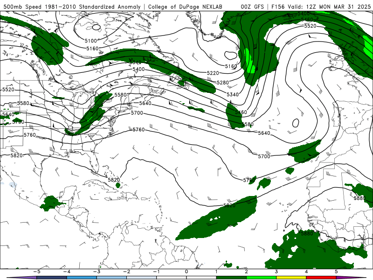The width and height of the screenshot is (373, 280).
Task: Click the 5100 height contour label
Action: click(90, 41)
